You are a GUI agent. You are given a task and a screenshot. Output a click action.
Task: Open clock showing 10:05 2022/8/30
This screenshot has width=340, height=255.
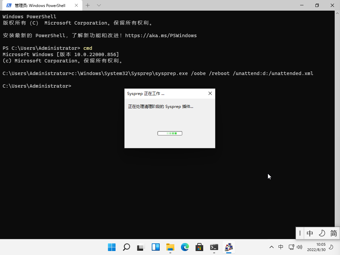316,247
